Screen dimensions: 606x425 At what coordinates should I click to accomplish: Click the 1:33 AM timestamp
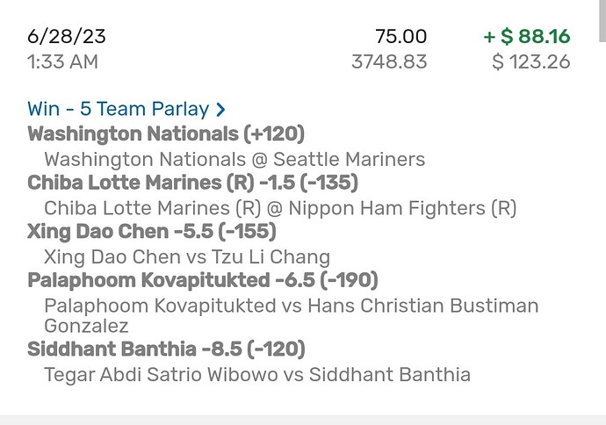(63, 61)
